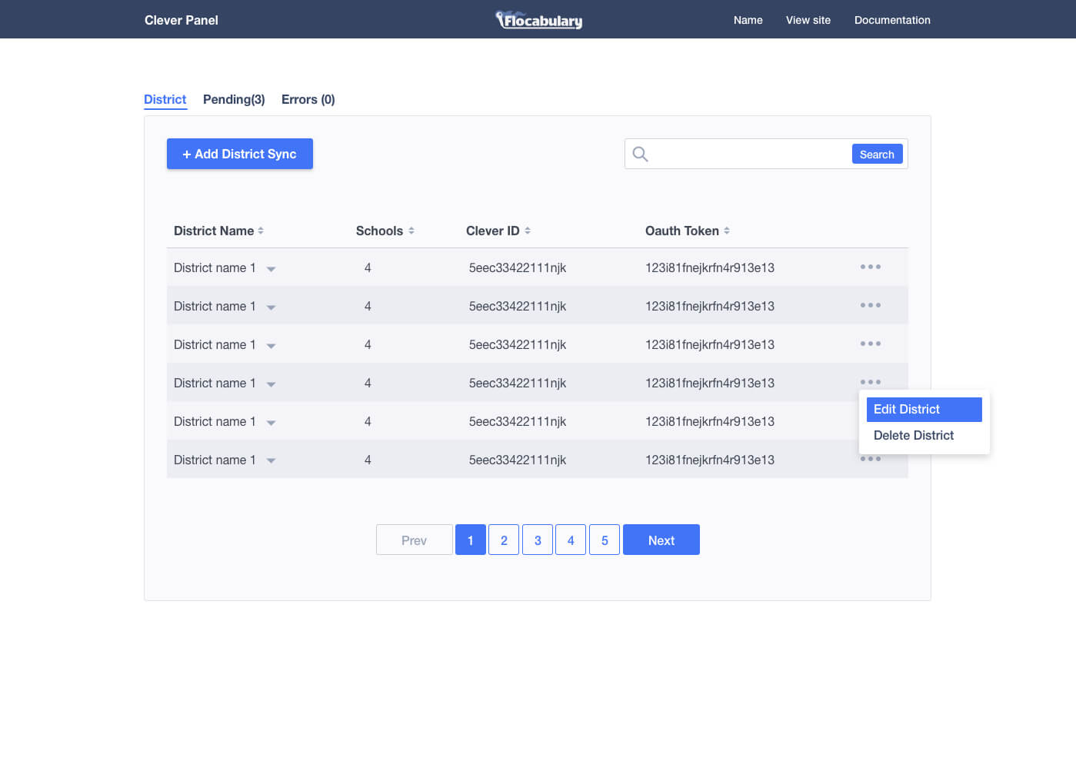Click the Next pagination button
Screen dimensions: 1076x784
click(x=661, y=540)
